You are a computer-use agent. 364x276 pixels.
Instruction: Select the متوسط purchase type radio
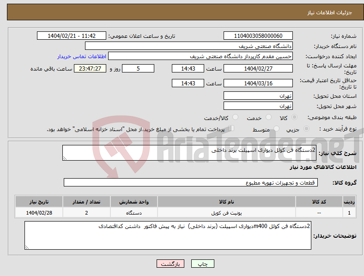(277, 128)
